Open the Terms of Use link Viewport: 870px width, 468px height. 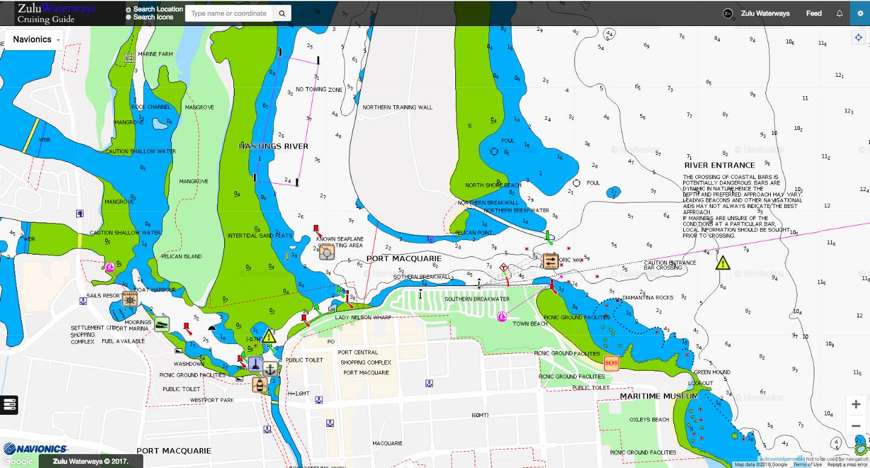tap(807, 464)
